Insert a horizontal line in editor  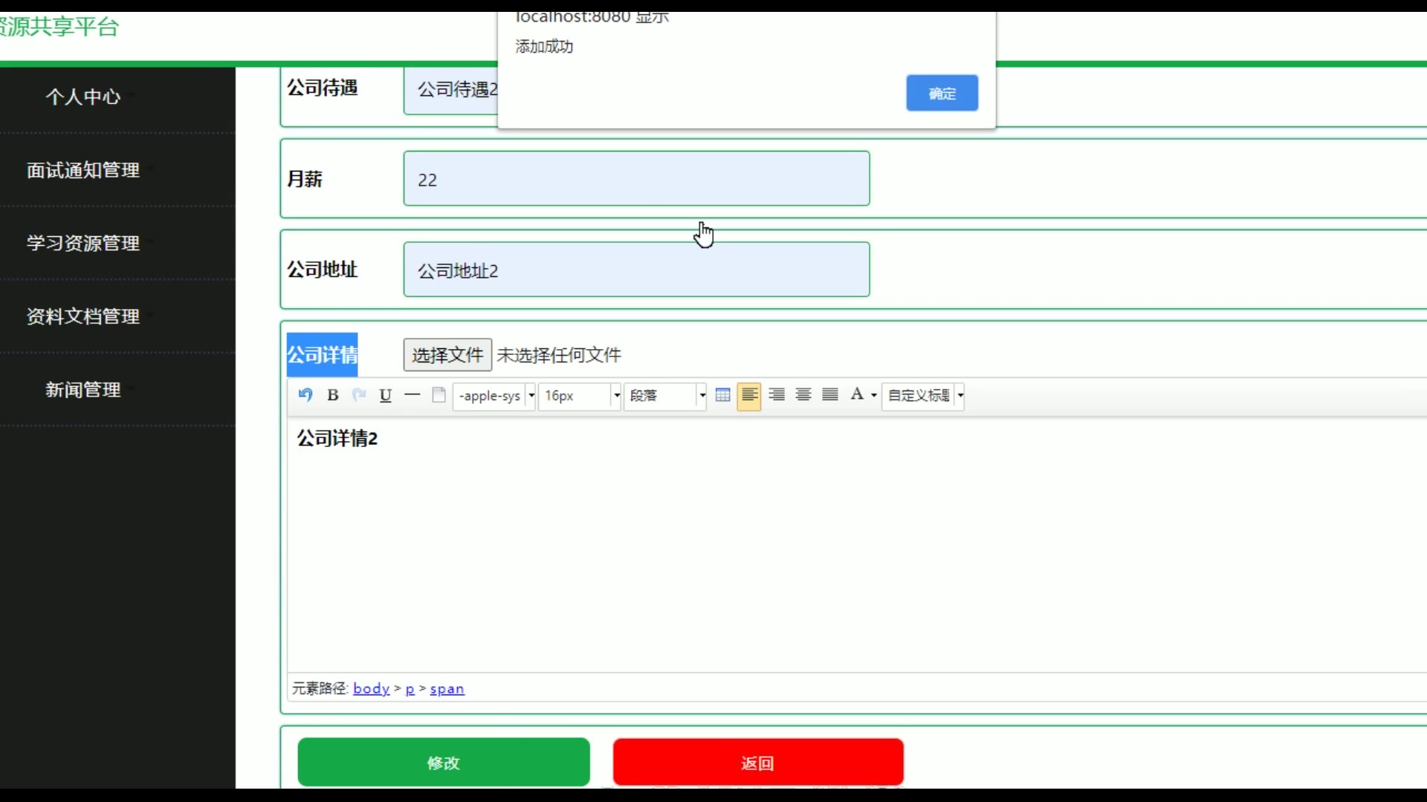click(412, 395)
